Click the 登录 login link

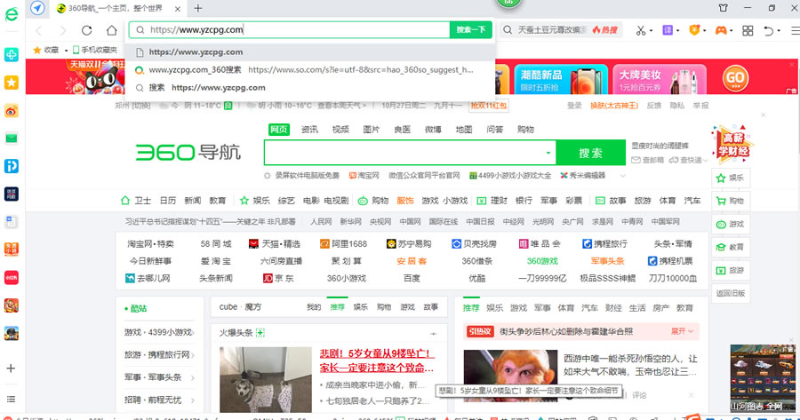click(x=574, y=106)
